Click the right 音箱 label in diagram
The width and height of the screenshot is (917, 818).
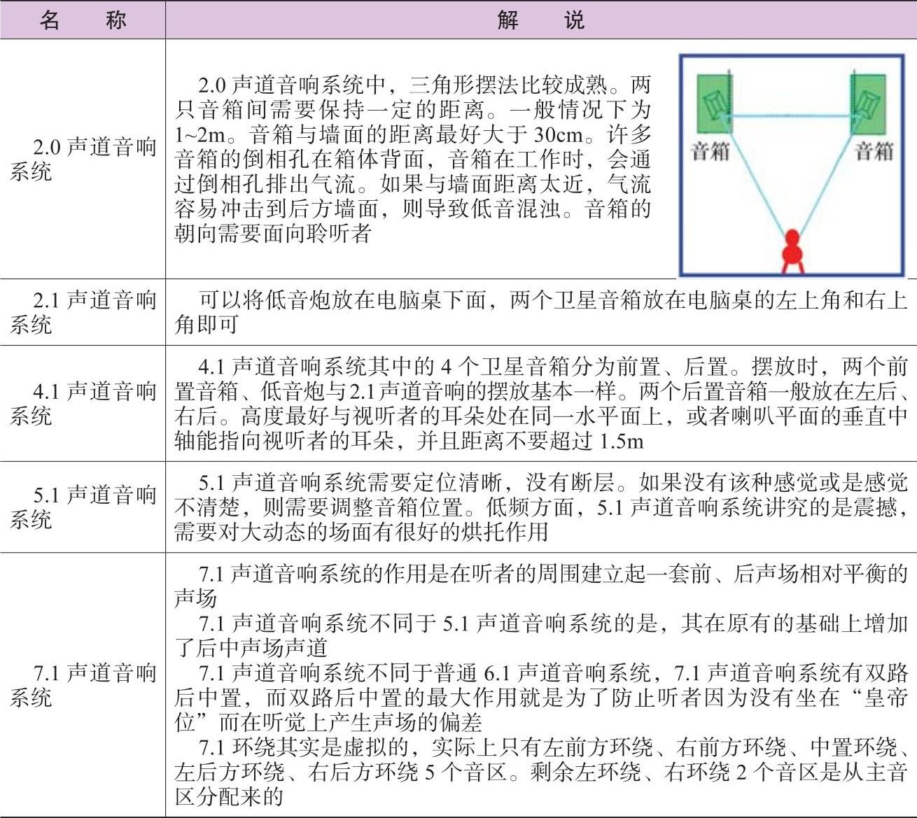click(874, 150)
